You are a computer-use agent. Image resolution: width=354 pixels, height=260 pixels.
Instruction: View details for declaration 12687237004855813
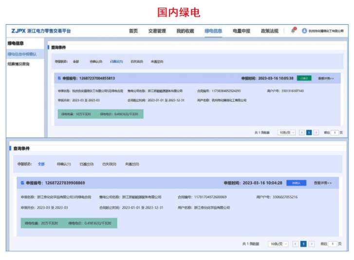[326, 78]
